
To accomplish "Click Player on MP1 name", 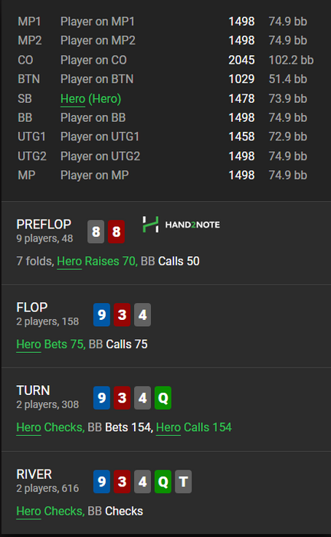I will point(97,21).
